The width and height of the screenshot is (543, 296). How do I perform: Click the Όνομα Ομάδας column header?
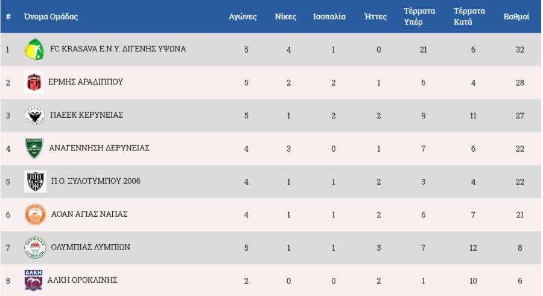(x=51, y=17)
